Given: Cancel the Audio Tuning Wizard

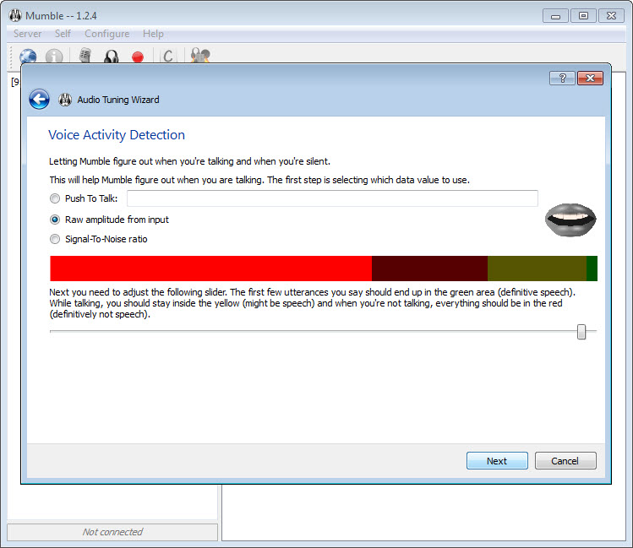Looking at the screenshot, I should coord(565,461).
